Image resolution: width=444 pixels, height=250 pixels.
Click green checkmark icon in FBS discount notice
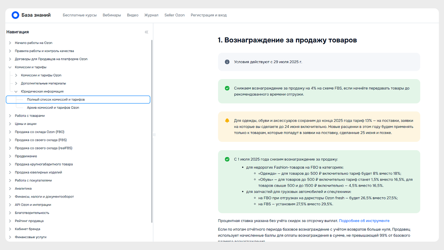point(227,88)
